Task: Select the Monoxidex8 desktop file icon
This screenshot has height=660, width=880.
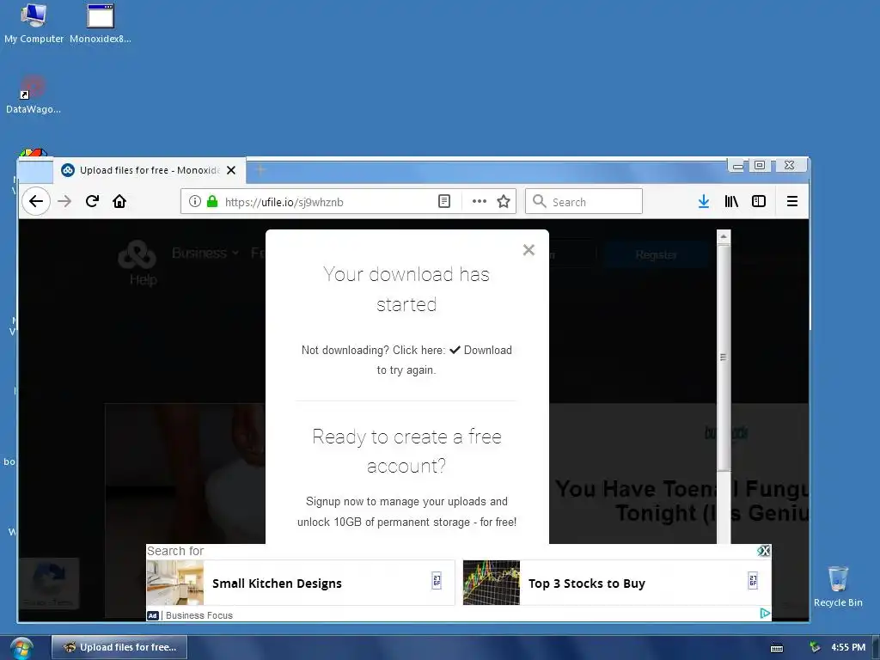Action: click(101, 23)
